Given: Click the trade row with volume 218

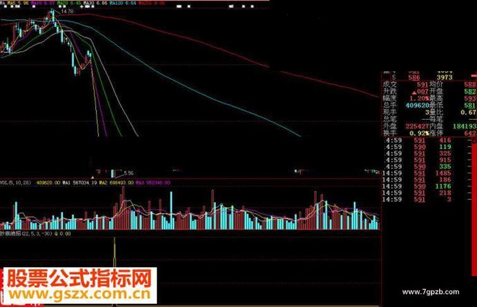Looking at the screenshot, I should pos(427,193).
